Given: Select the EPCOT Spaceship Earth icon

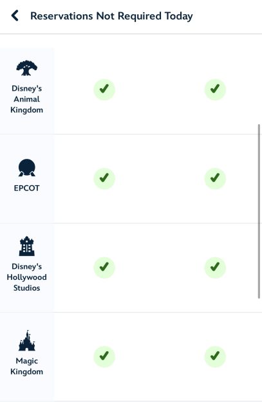Looking at the screenshot, I should point(26,168).
